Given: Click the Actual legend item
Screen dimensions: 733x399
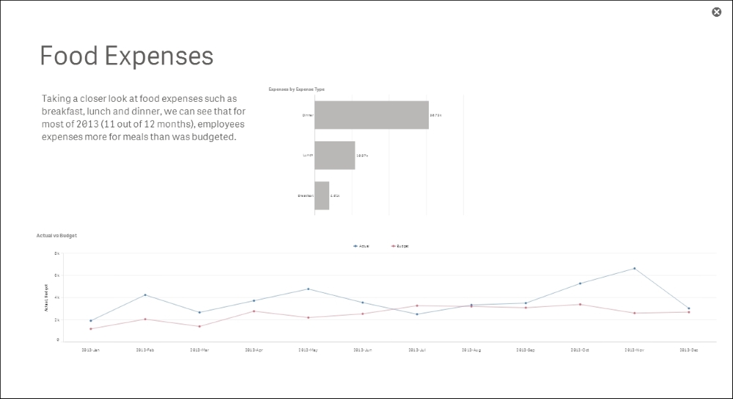Looking at the screenshot, I should click(x=361, y=246).
